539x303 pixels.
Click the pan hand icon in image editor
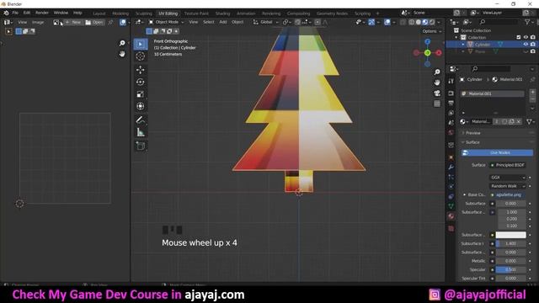(122, 54)
